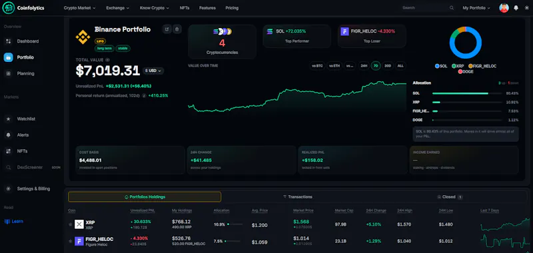Screen dimensions: 533x253
Task: Click the search magnifier icon
Action: point(452,8)
